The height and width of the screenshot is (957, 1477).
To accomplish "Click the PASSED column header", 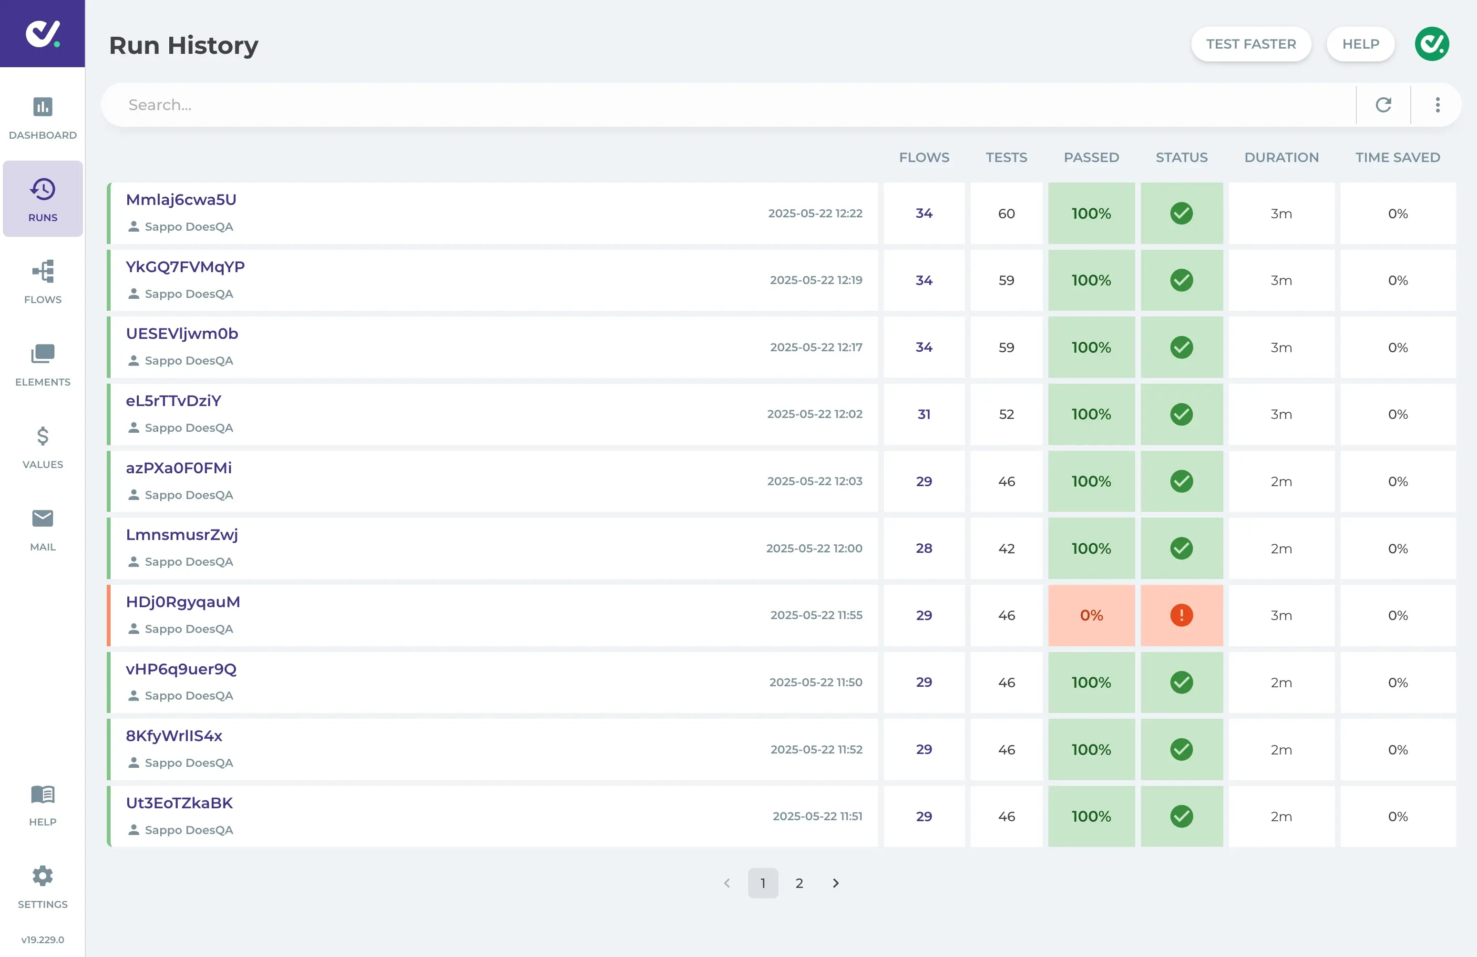I will click(x=1091, y=158).
